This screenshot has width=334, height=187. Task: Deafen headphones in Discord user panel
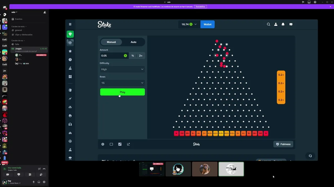click(39, 182)
